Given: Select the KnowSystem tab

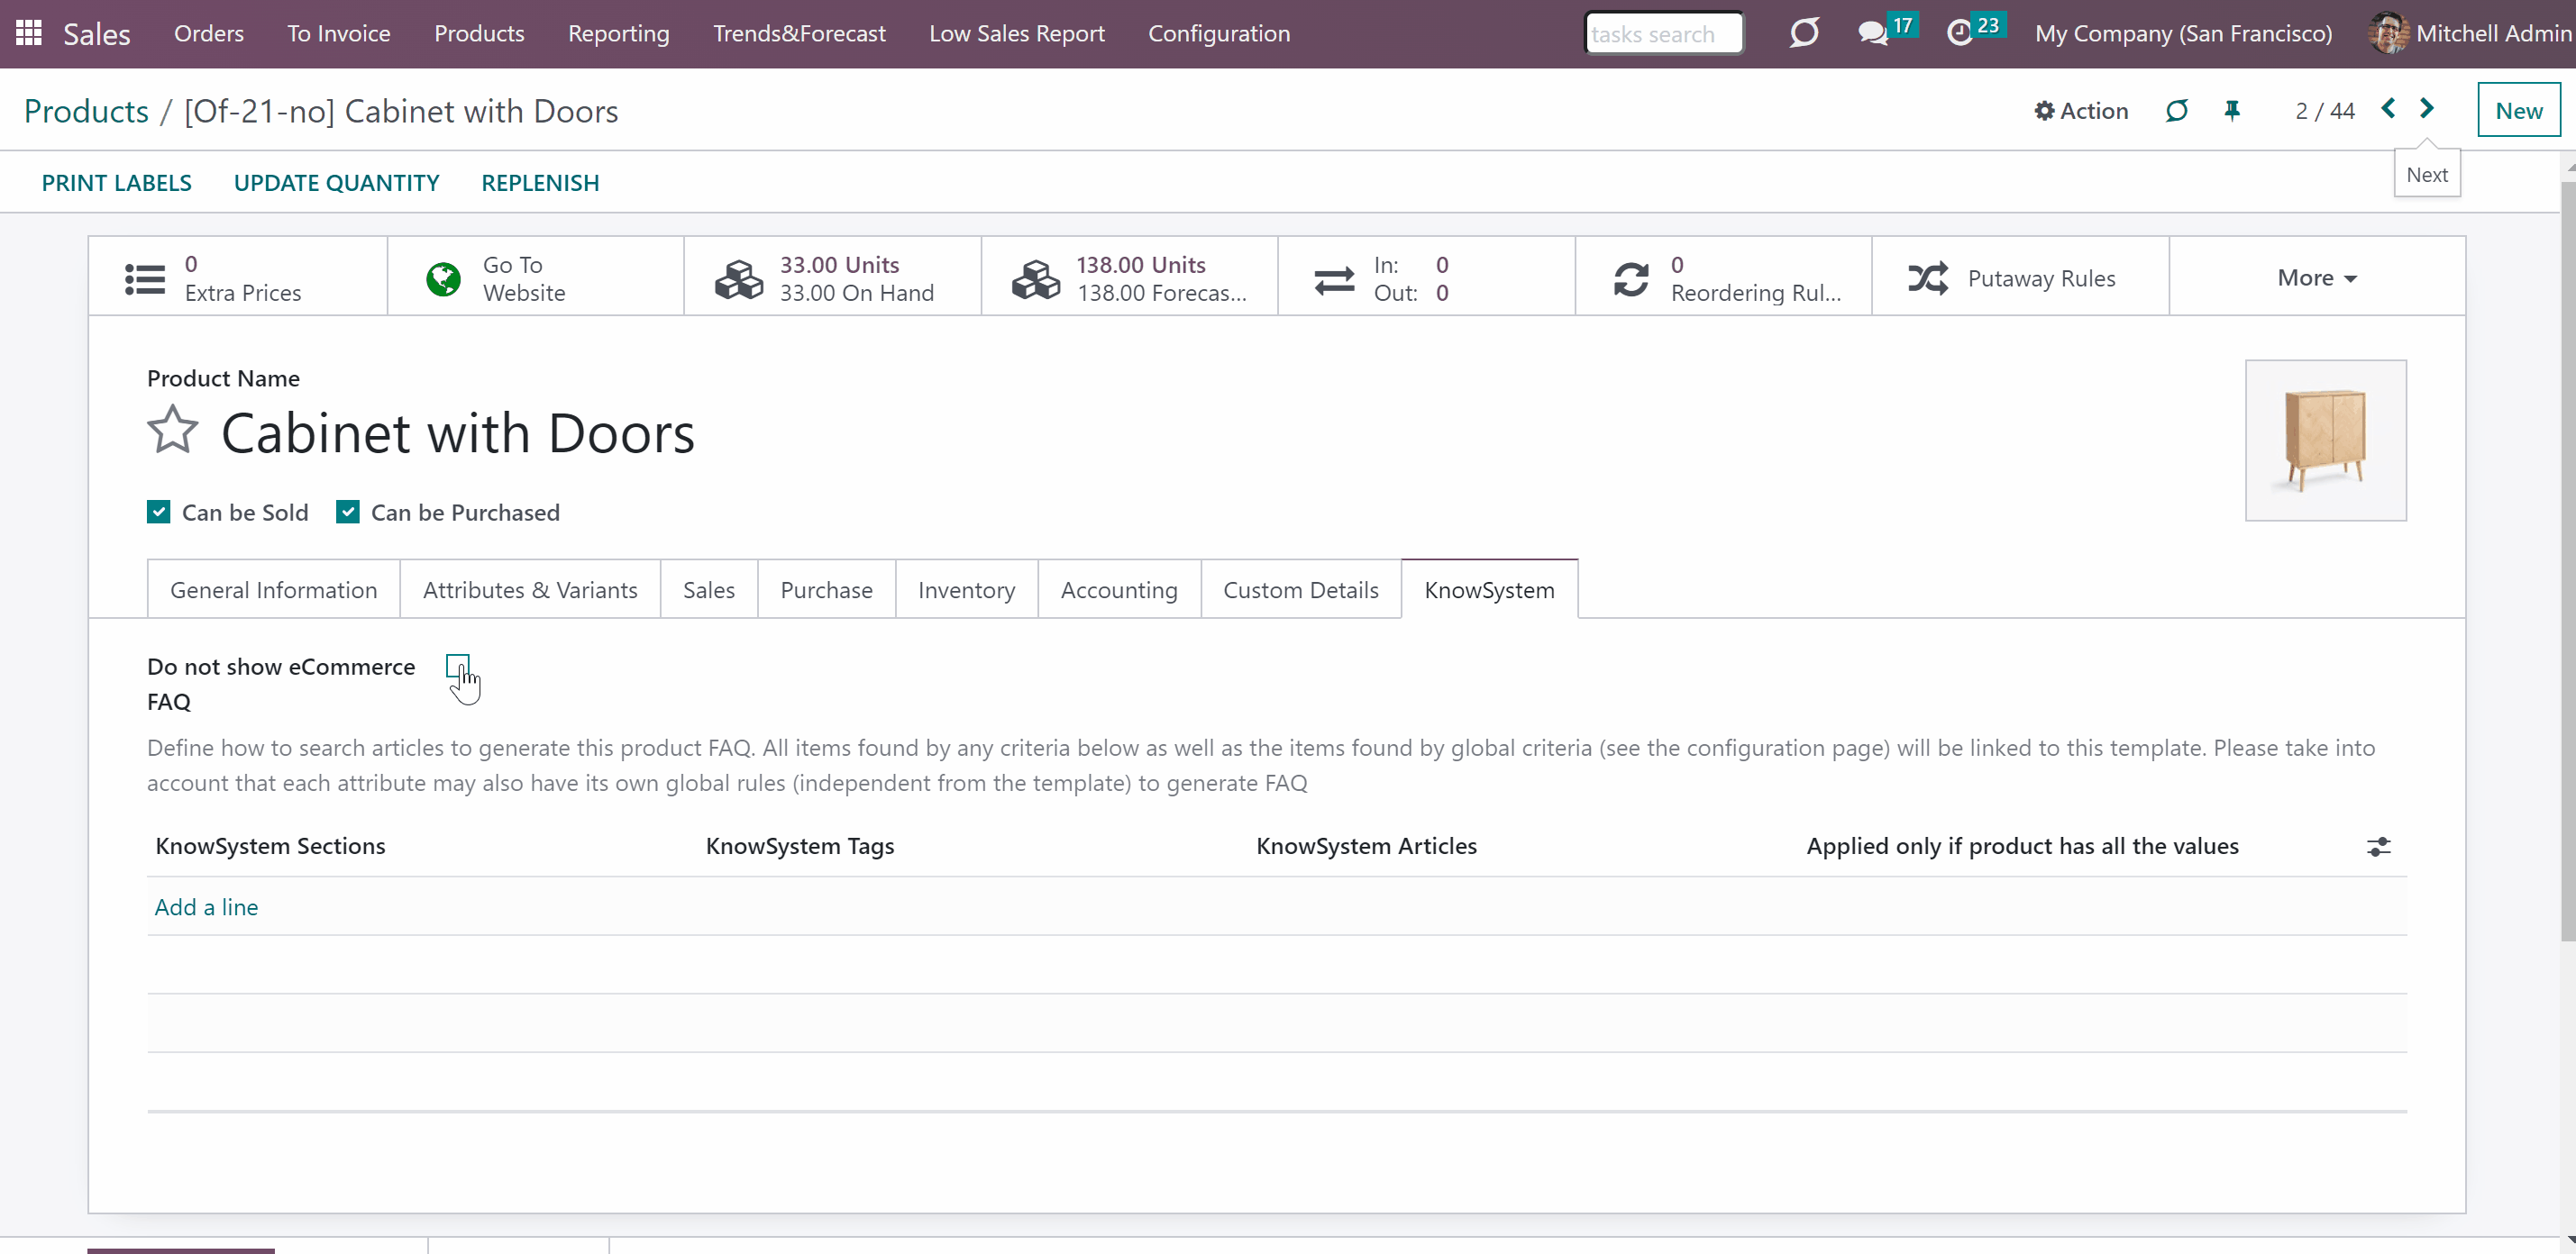Looking at the screenshot, I should tap(1490, 589).
